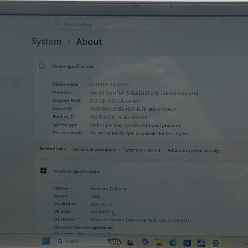Click the taskbar Search box
Viewport: 248px width, 248px height.
tap(89, 241)
